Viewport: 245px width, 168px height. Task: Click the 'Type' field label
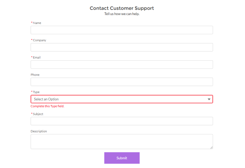pos(36,92)
